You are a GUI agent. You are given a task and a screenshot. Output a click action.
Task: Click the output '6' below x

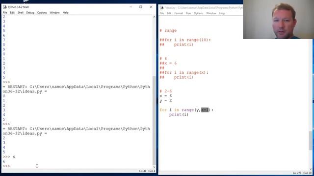[4, 161]
